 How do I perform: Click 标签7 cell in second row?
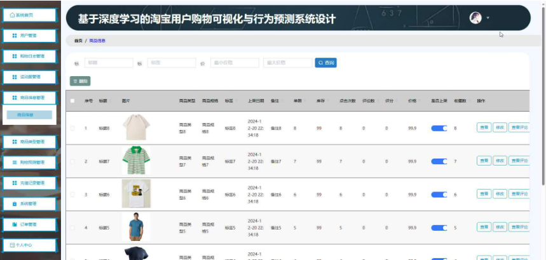230,161
